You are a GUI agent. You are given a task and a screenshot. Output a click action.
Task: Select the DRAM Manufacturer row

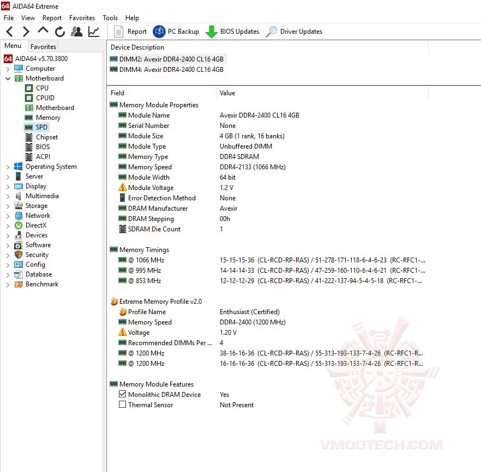[267, 209]
